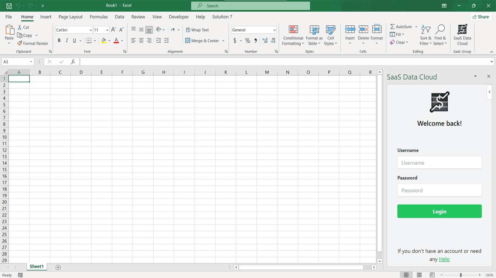Open the File menu

[x=9, y=17]
